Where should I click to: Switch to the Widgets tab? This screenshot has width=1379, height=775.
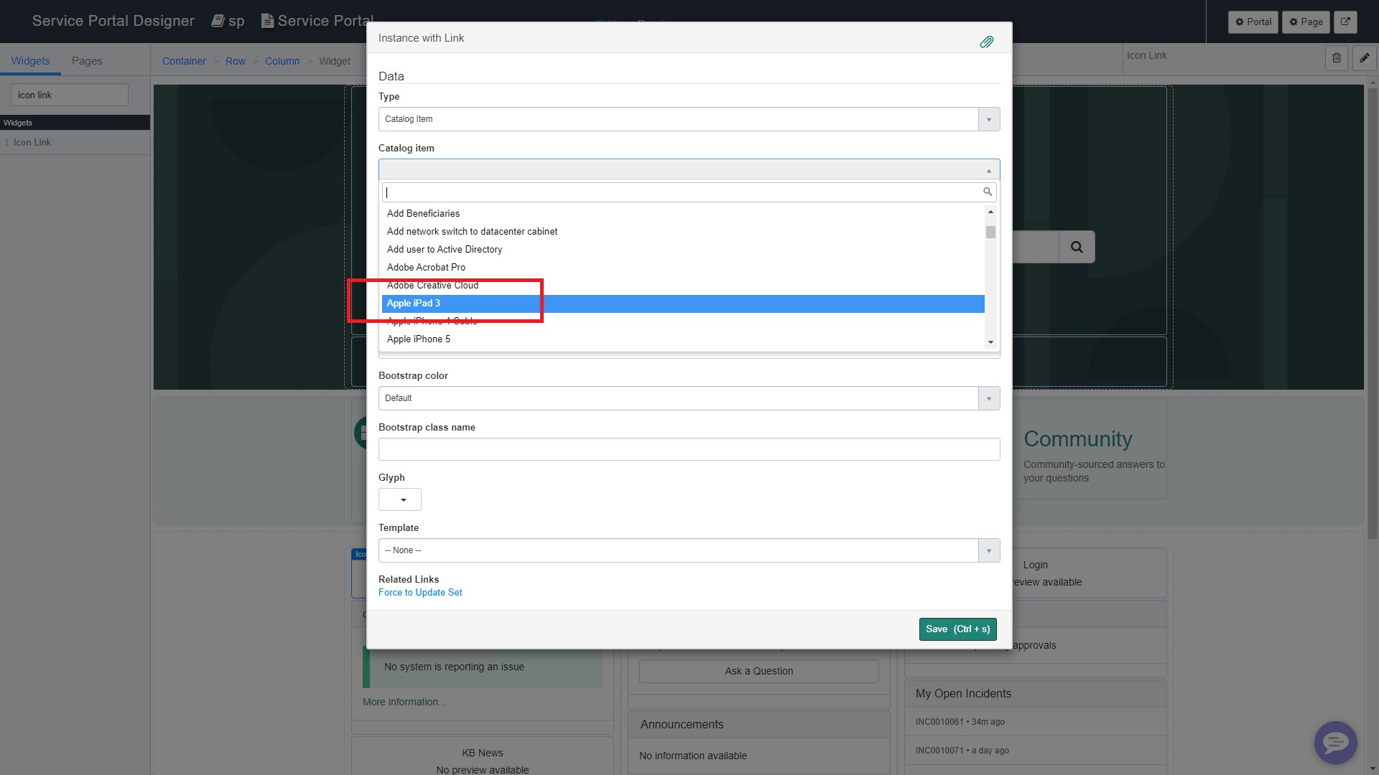tap(30, 61)
